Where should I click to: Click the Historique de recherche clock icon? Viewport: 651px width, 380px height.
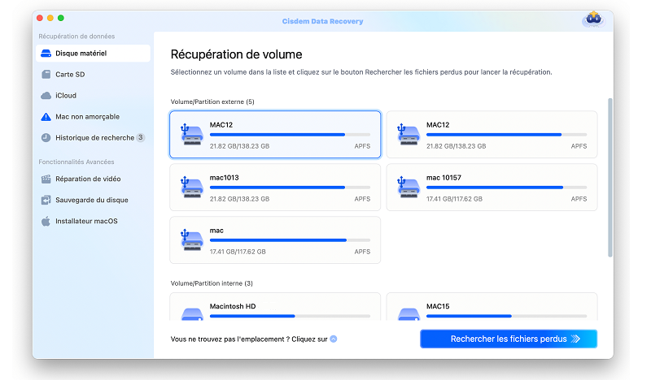pos(46,138)
